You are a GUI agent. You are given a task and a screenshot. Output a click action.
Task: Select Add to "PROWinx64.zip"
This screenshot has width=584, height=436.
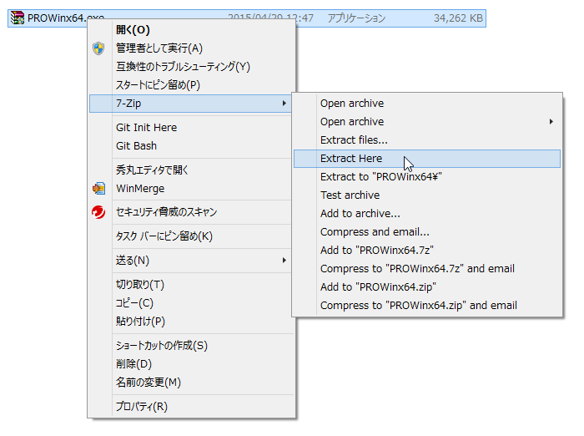pyautogui.click(x=378, y=286)
